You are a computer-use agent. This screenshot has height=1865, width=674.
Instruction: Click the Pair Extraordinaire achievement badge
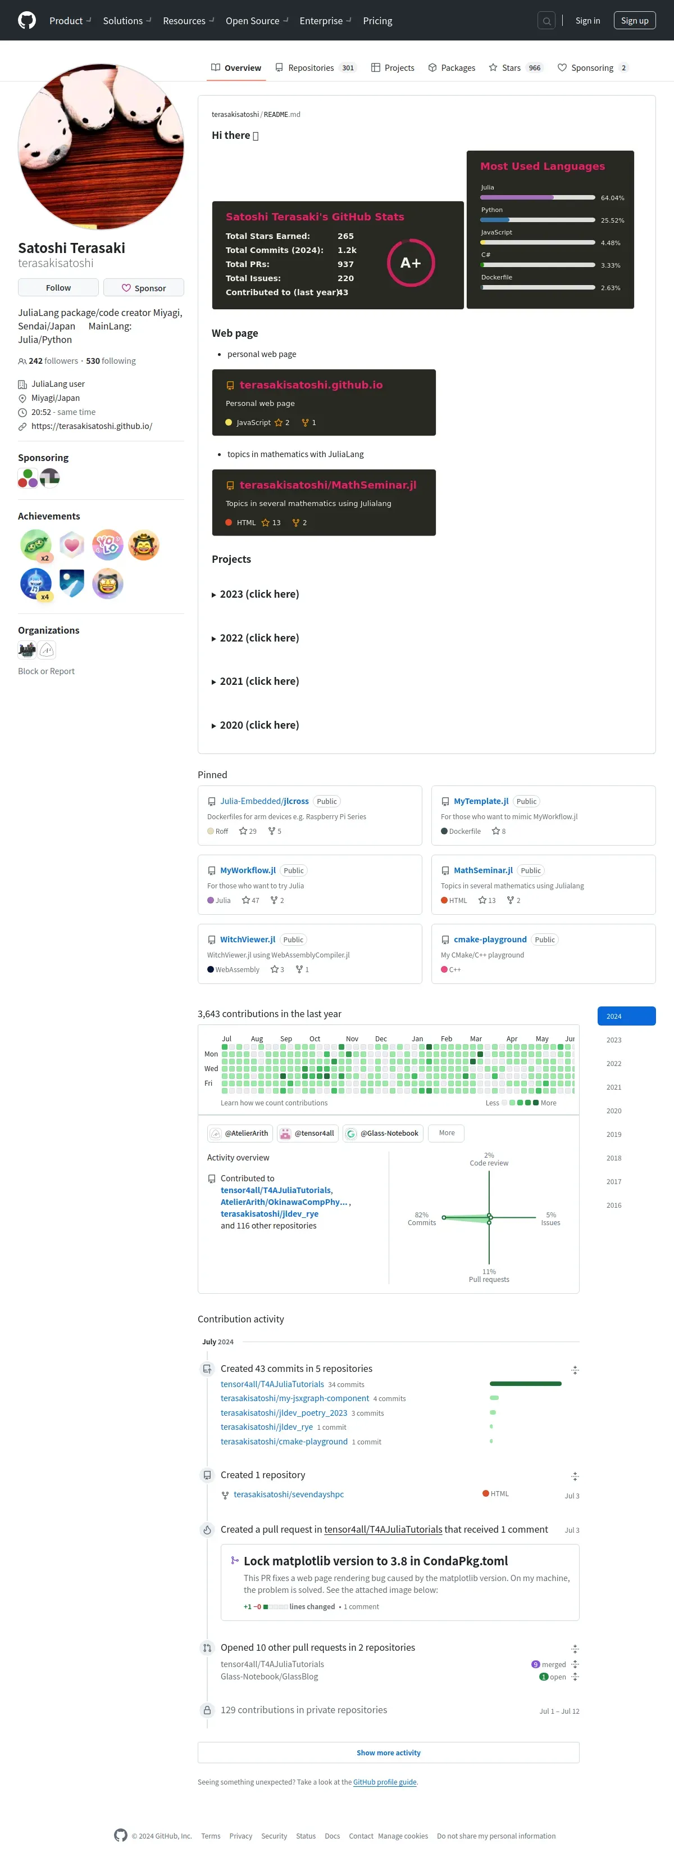tap(35, 545)
